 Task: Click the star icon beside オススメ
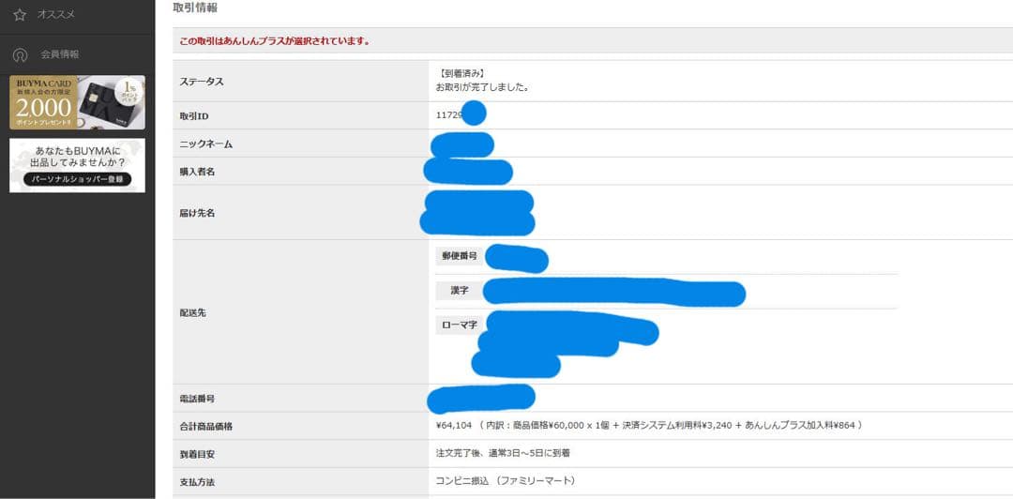pyautogui.click(x=20, y=14)
